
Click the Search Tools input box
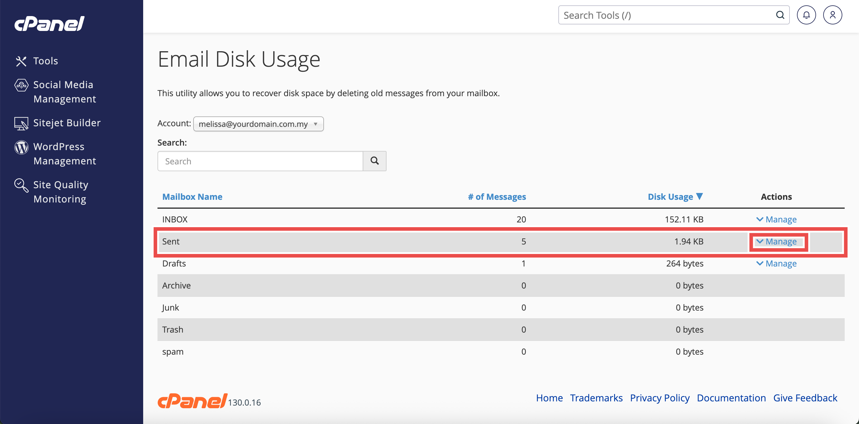(667, 15)
